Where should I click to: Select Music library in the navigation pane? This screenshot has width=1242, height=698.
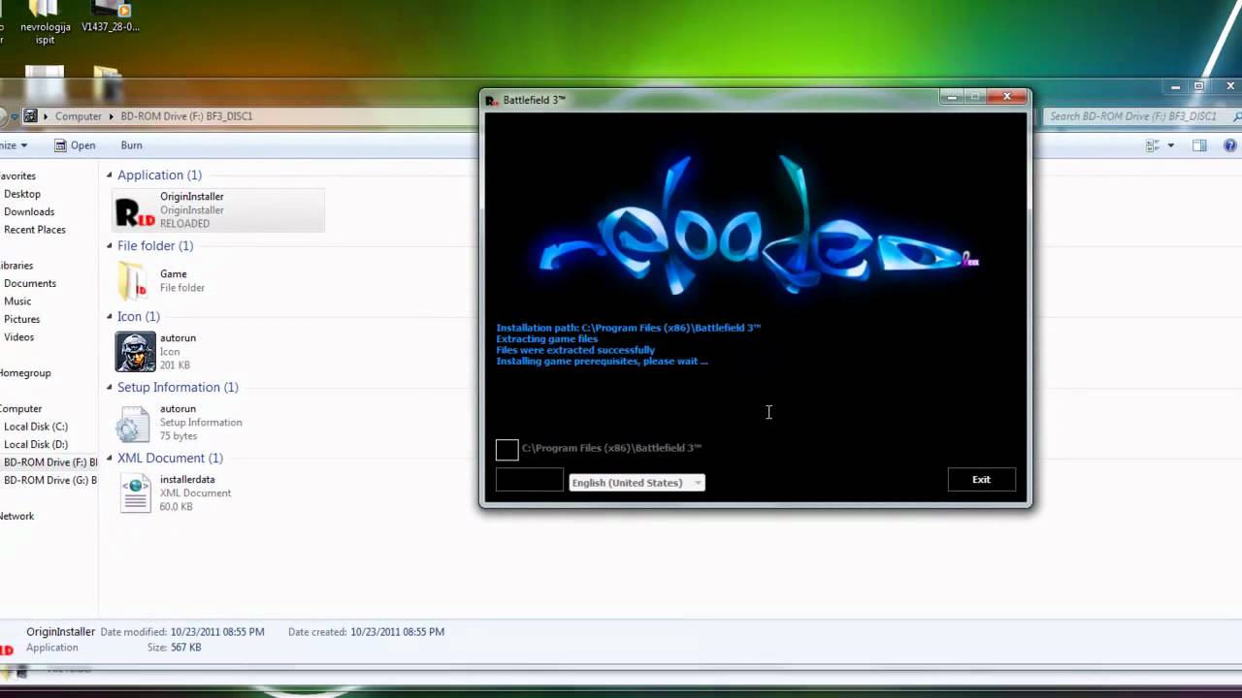tap(17, 301)
